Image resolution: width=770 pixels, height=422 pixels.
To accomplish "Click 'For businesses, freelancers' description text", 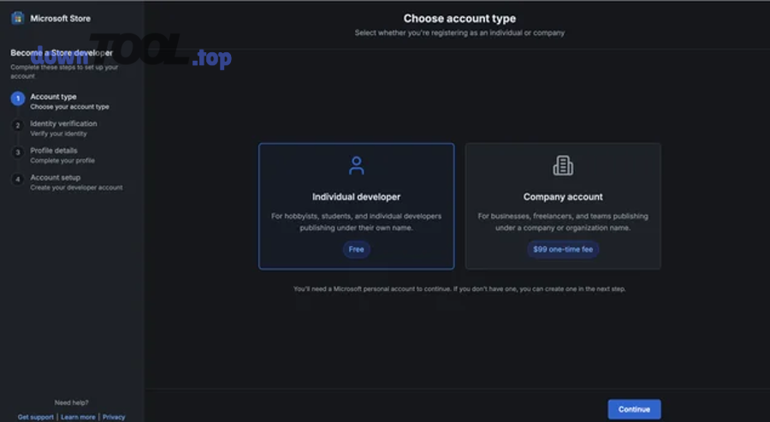I will tap(563, 222).
